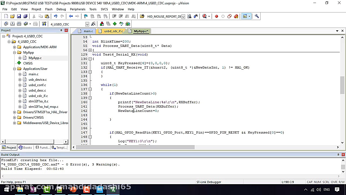Open the SVCS menu

coord(104,9)
